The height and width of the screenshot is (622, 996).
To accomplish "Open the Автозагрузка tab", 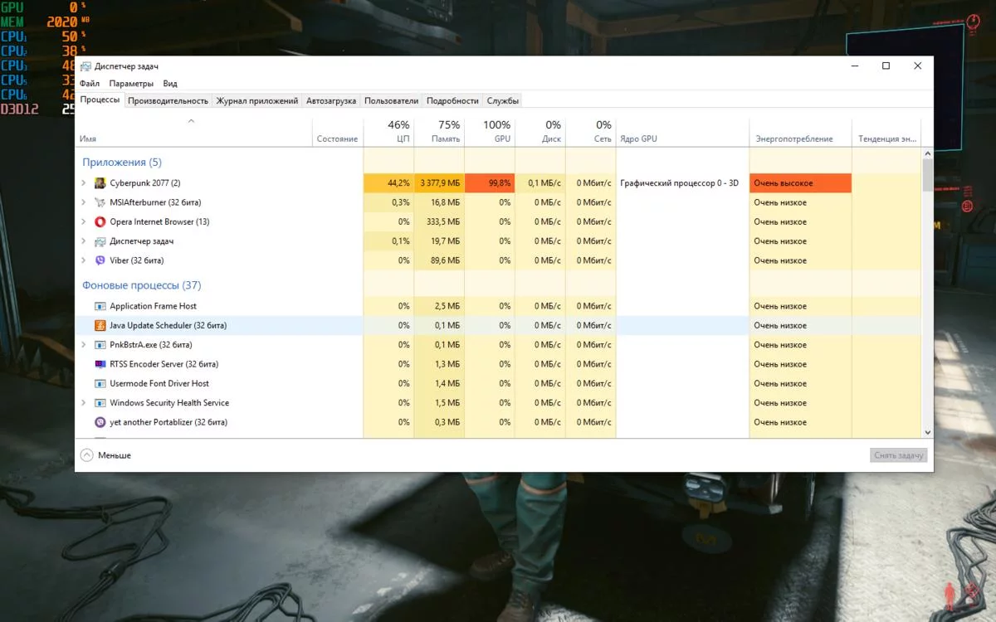I will [330, 100].
